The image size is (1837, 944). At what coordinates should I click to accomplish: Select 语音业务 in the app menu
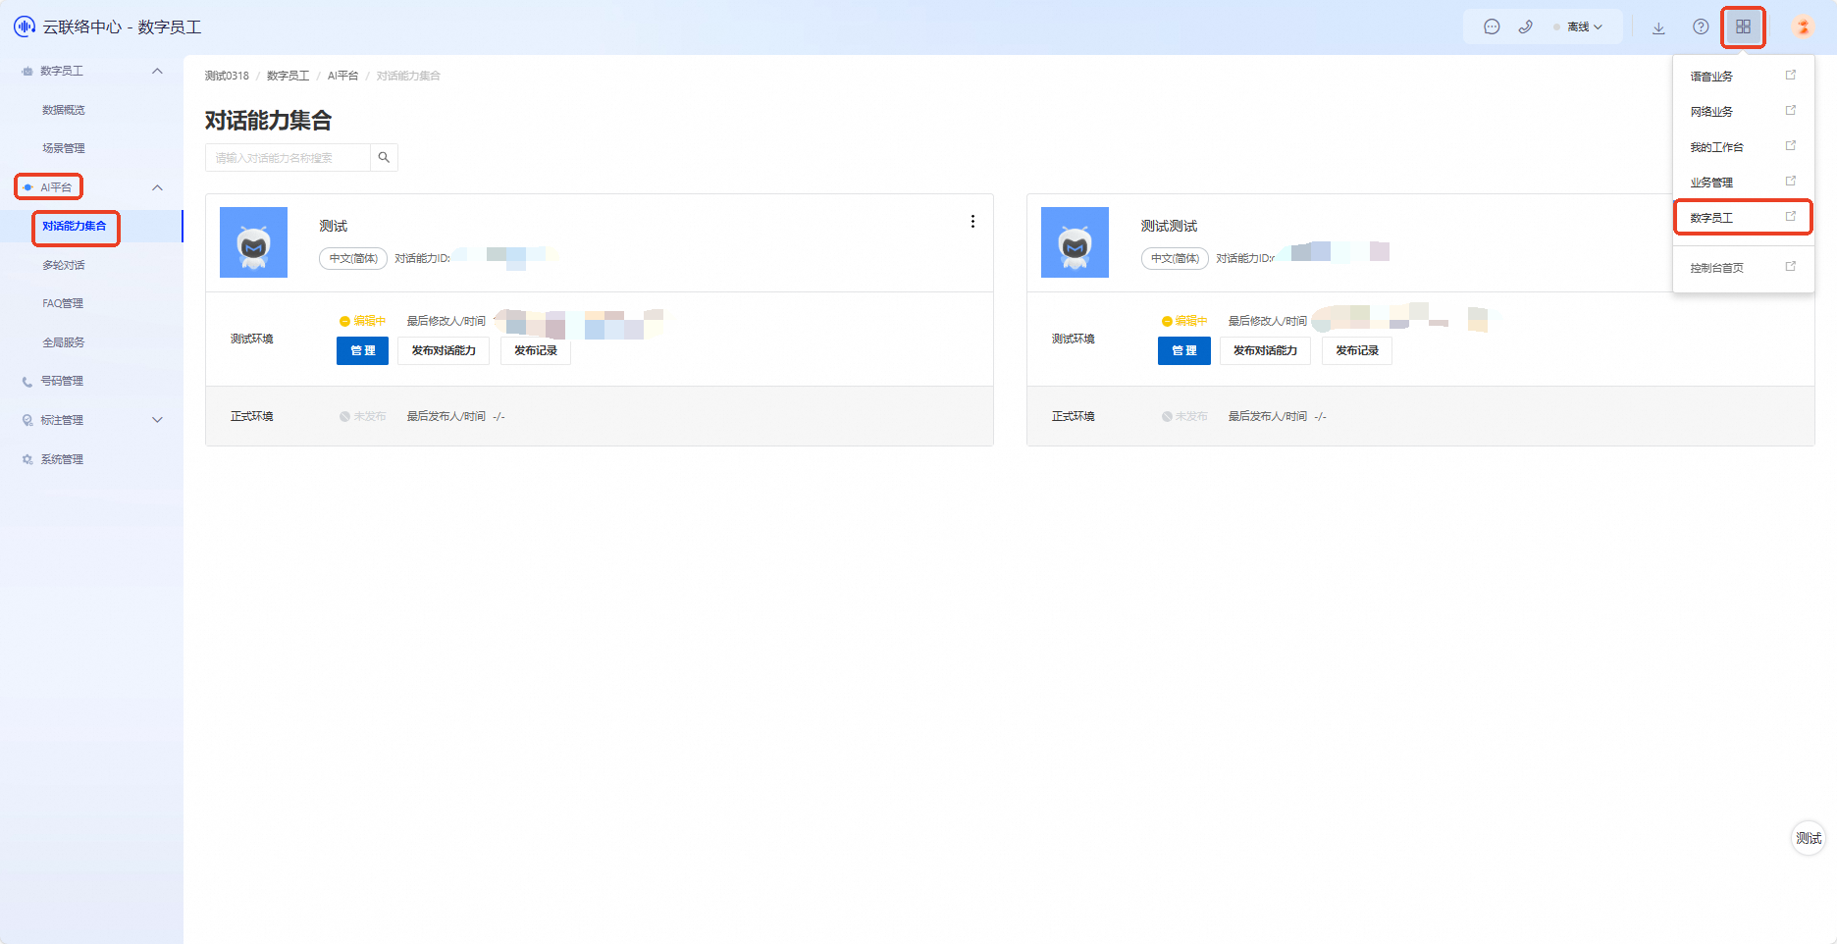click(x=1711, y=77)
